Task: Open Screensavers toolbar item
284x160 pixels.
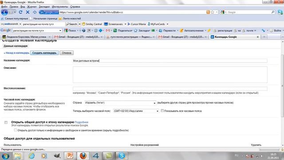Action: click(114, 24)
